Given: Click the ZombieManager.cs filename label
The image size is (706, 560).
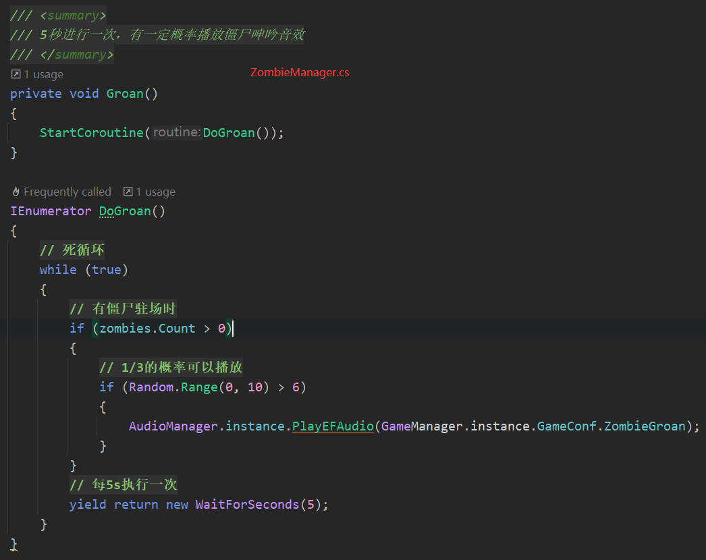Looking at the screenshot, I should click(299, 72).
